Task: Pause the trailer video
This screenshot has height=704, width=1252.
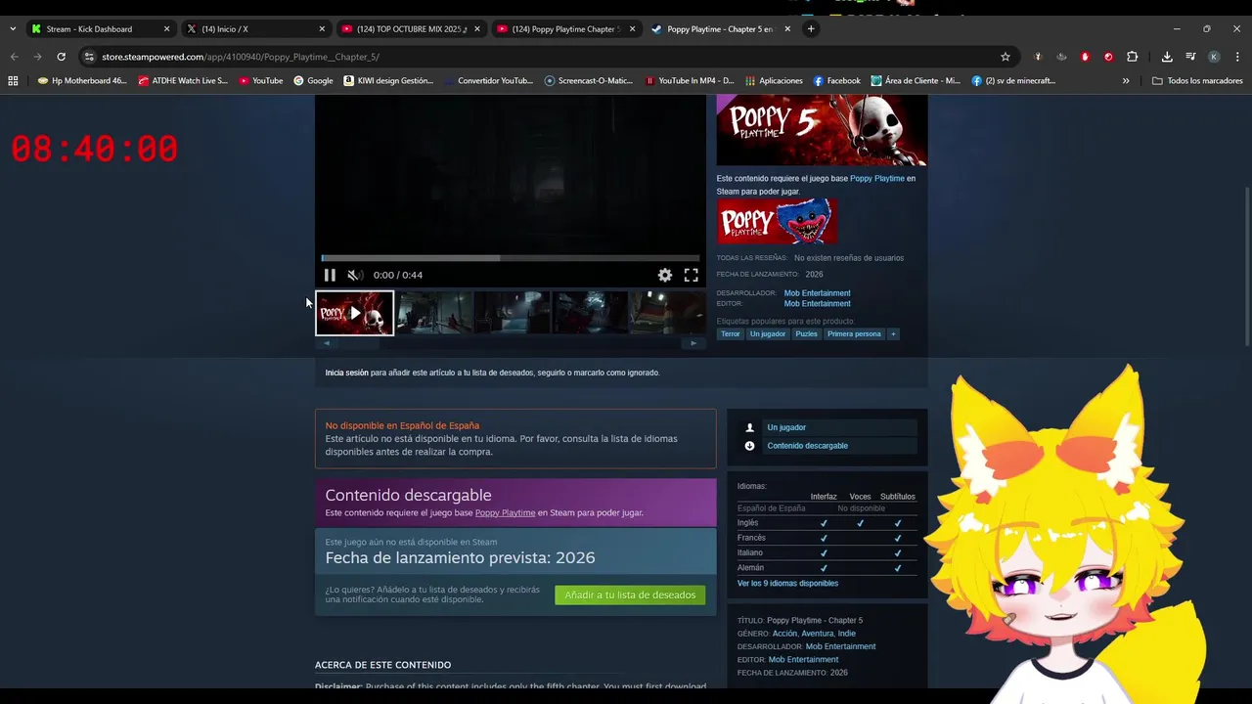Action: pos(330,275)
